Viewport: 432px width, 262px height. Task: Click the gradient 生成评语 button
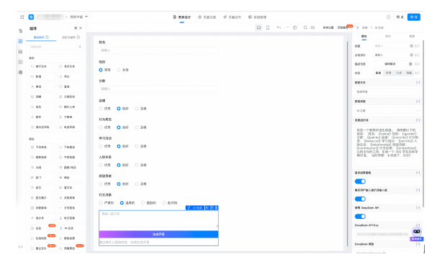pos(158,234)
